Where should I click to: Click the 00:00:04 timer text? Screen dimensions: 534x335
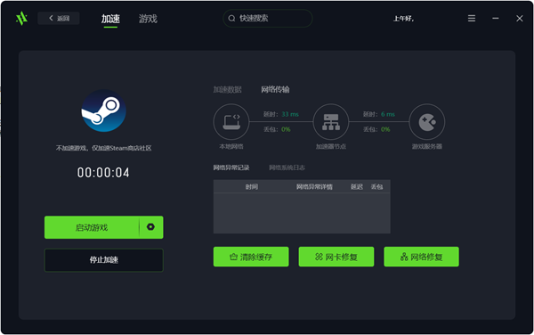[103, 173]
